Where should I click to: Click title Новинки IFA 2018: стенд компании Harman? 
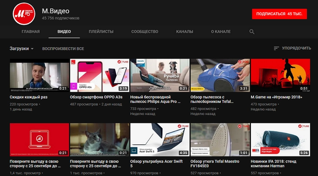click(x=274, y=164)
